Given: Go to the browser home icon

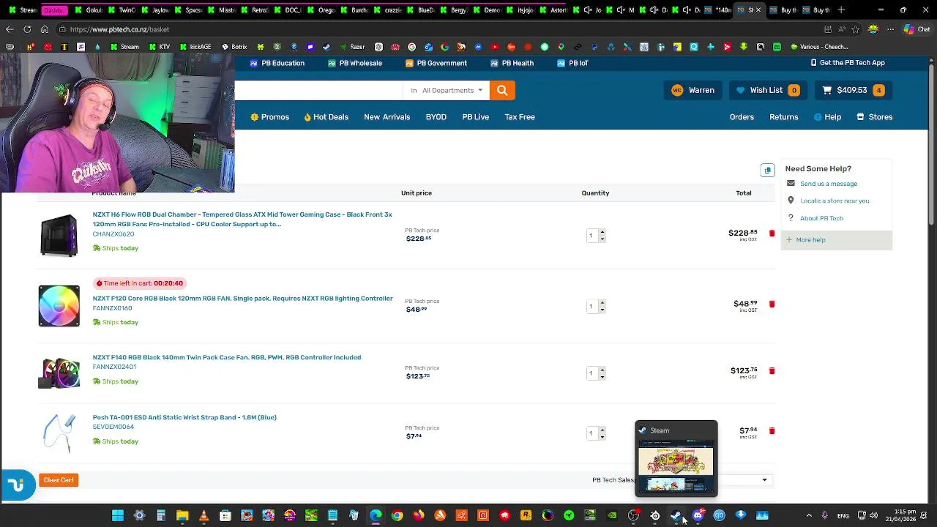Looking at the screenshot, I should pos(45,29).
